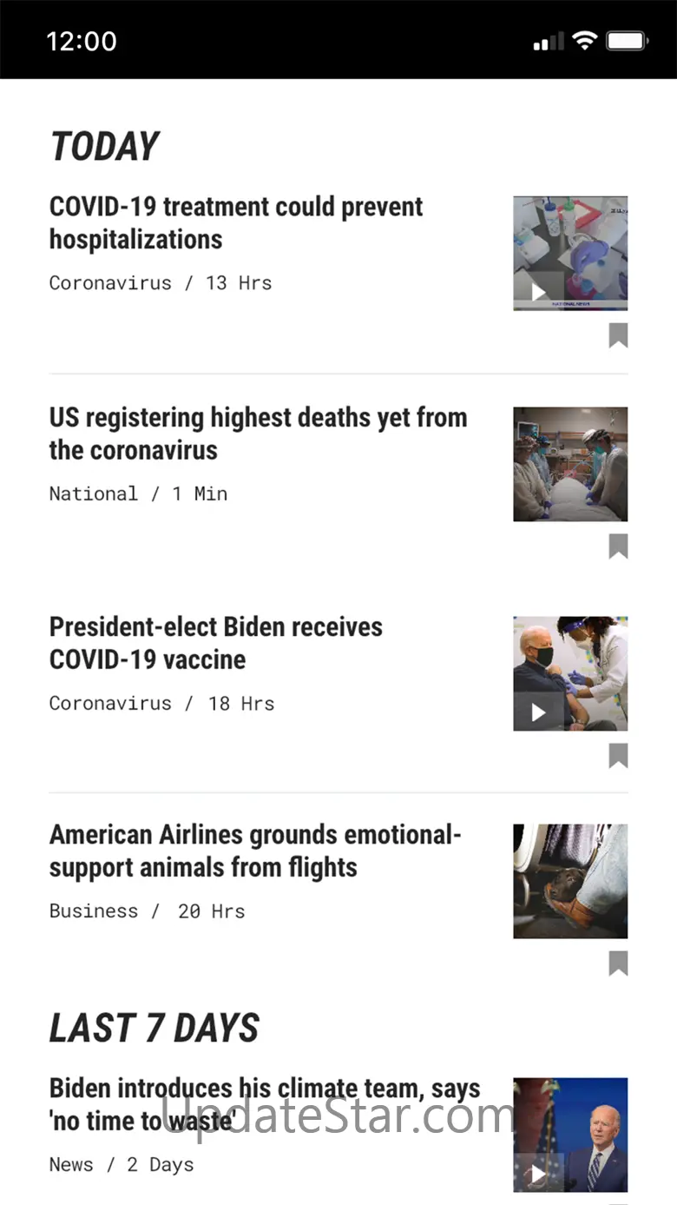Play the Biden vaccine video clip
Viewport: 677px width, 1205px height.
538,712
